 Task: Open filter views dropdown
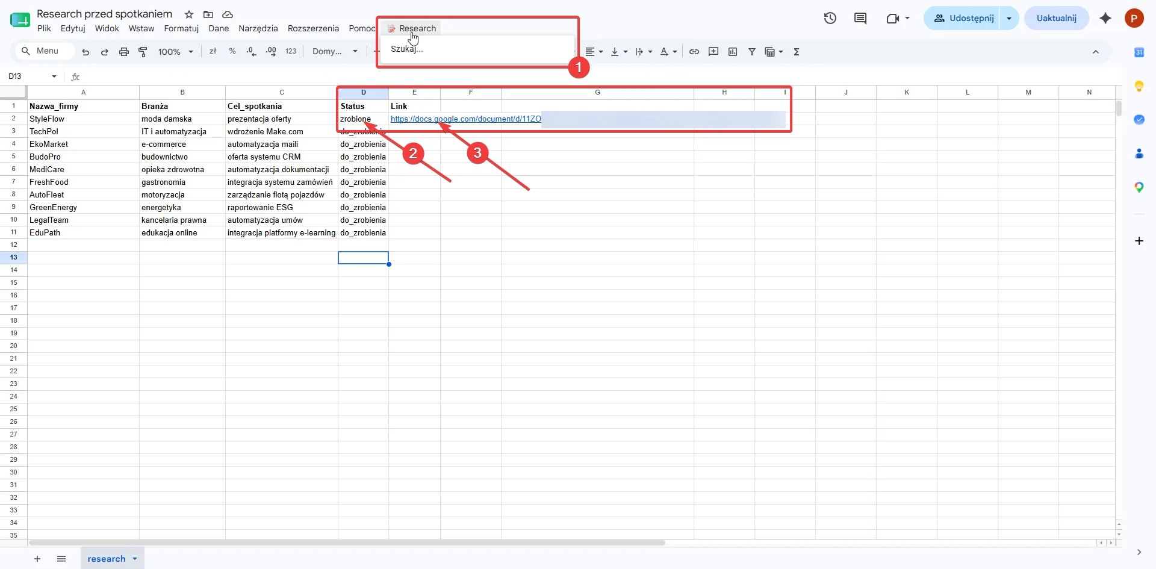tap(774, 52)
